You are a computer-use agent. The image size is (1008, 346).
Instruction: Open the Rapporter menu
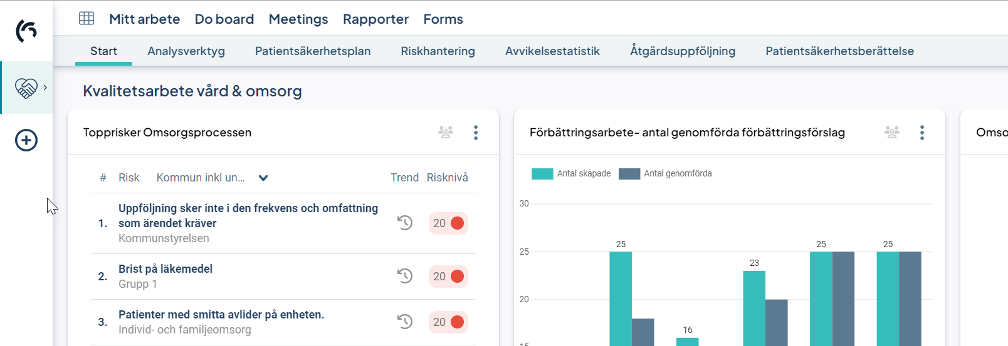click(375, 19)
